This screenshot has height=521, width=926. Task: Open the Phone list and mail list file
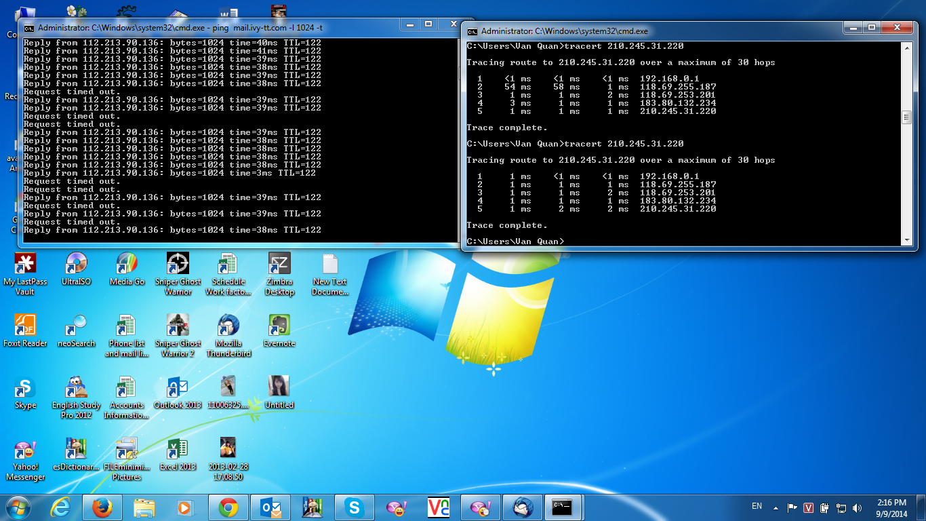[x=127, y=336]
